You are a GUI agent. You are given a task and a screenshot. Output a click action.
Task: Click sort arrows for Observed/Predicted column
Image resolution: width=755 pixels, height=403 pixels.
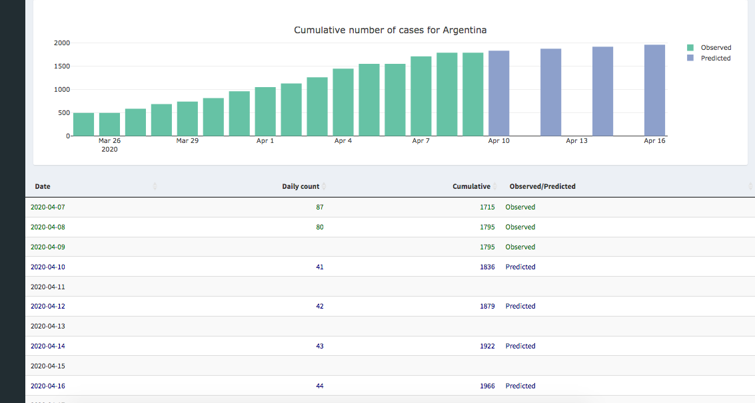tap(750, 187)
